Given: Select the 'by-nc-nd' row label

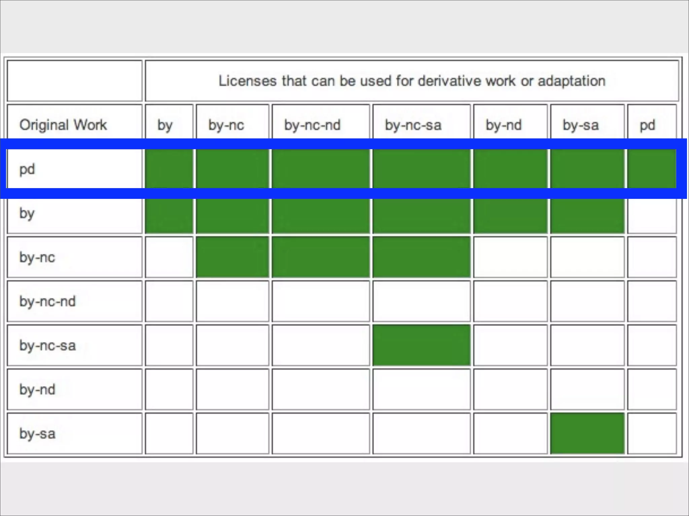Looking at the screenshot, I should coord(47,301).
